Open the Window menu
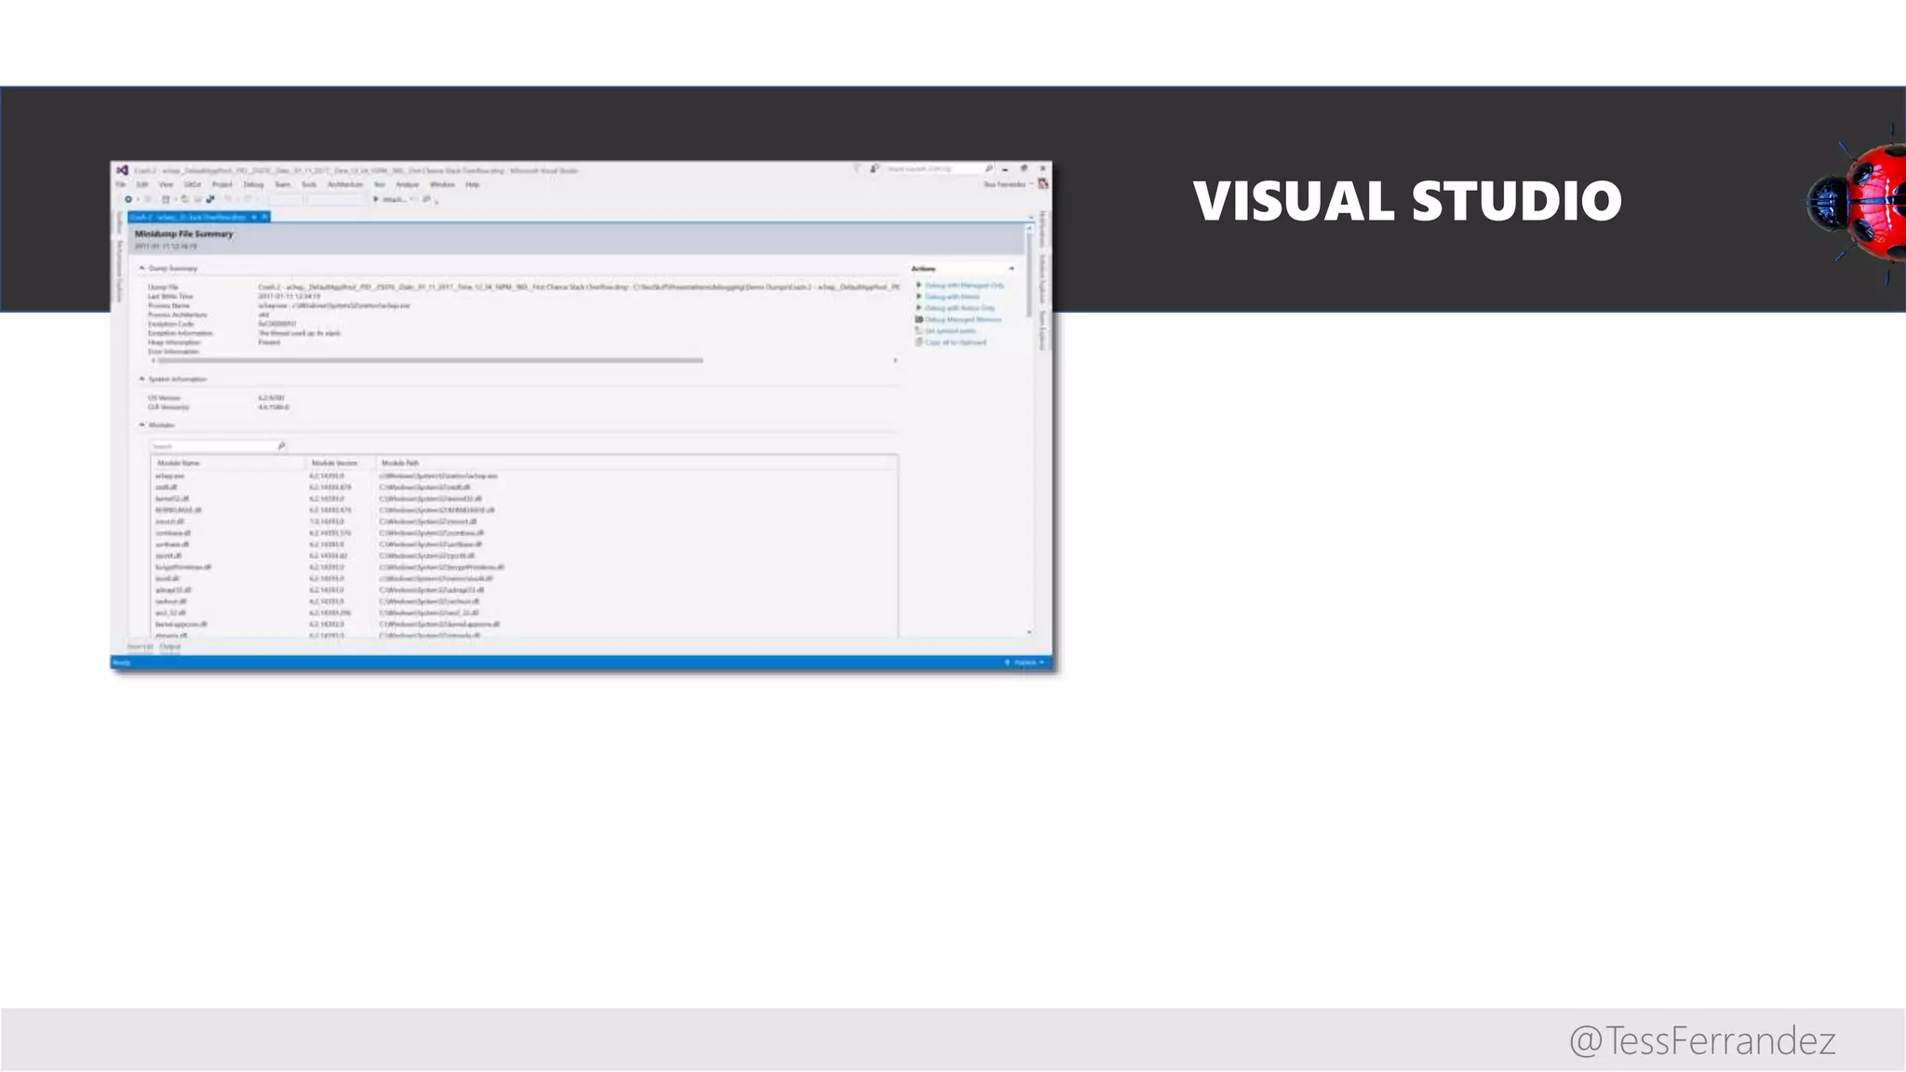 pyautogui.click(x=442, y=185)
